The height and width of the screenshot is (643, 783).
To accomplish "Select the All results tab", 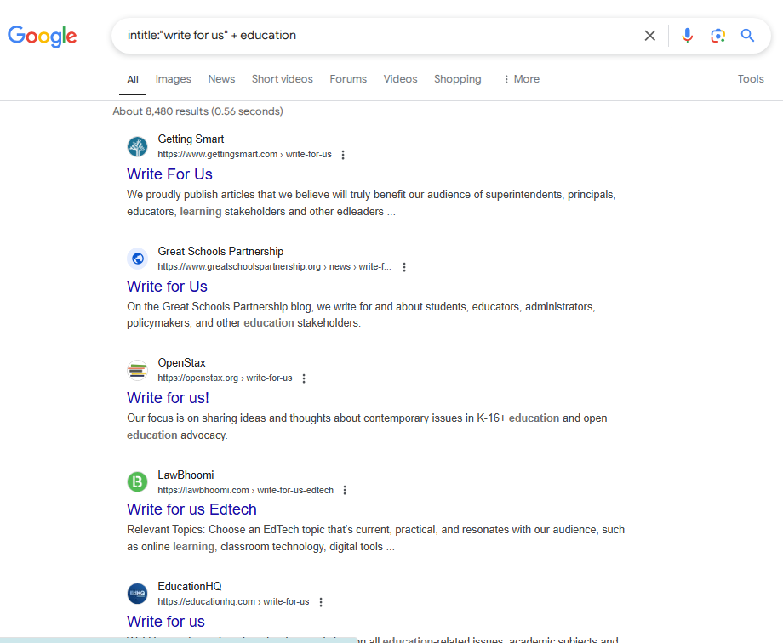I will [x=132, y=79].
